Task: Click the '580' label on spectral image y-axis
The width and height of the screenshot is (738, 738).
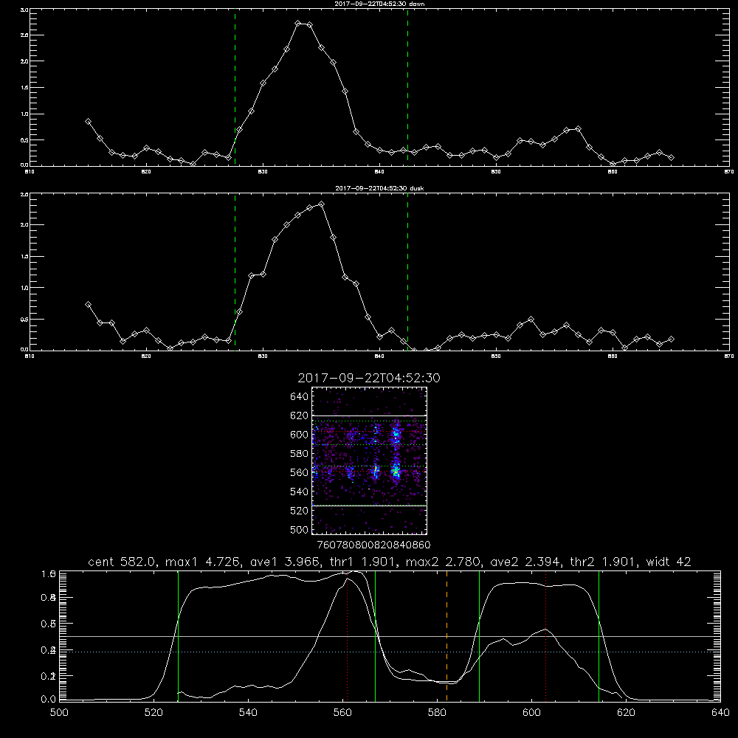Action: (299, 454)
